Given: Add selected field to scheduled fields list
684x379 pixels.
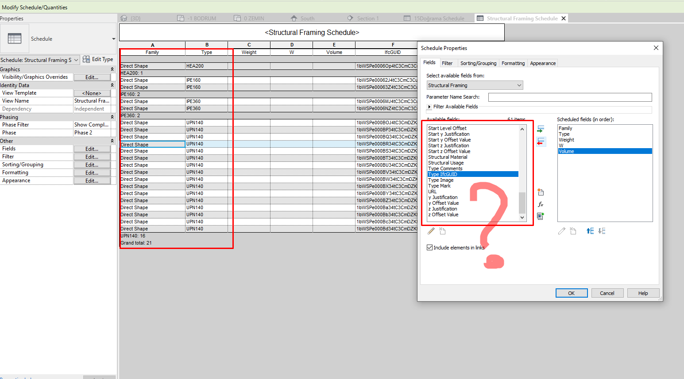Looking at the screenshot, I should pos(541,129).
